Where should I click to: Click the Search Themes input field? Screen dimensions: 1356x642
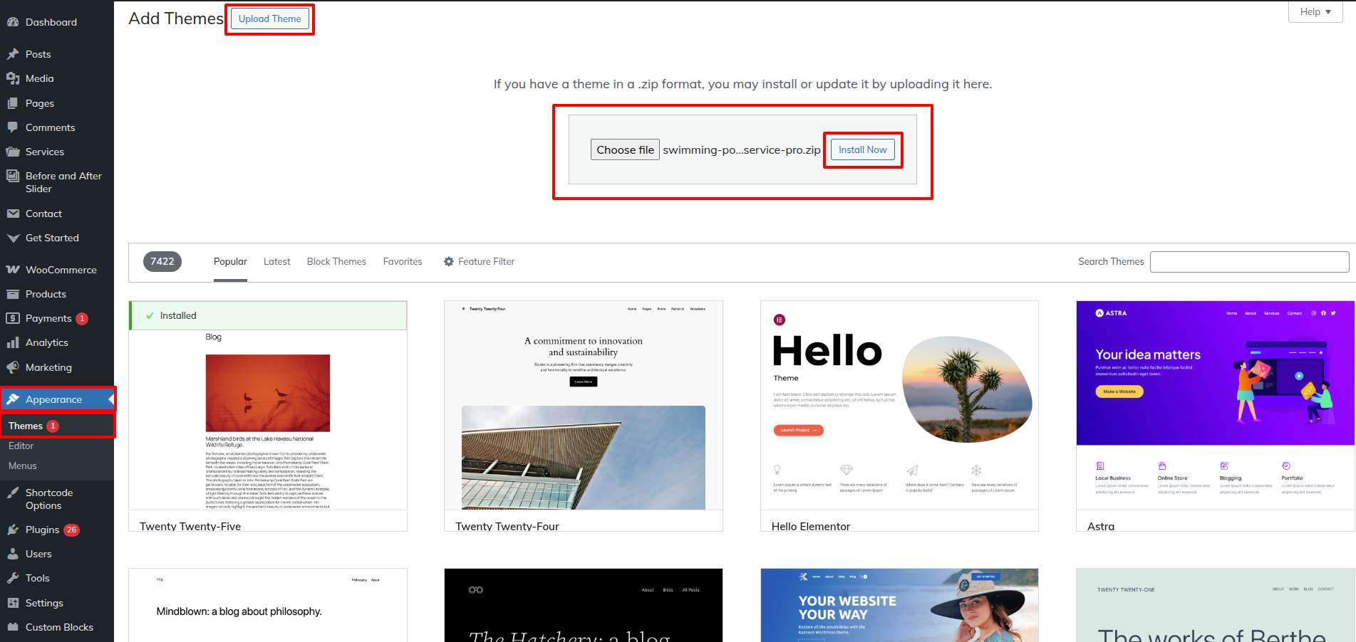[1250, 261]
